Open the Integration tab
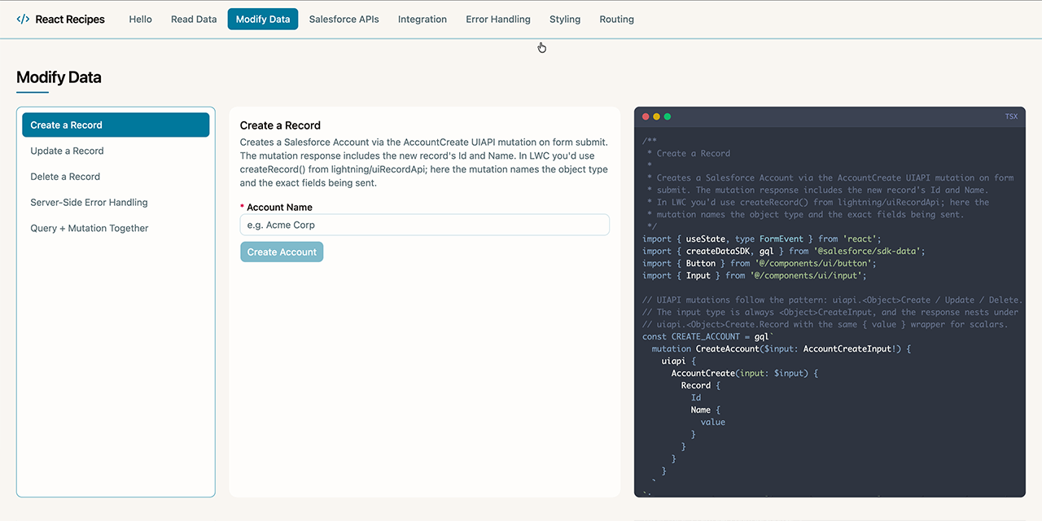The width and height of the screenshot is (1042, 521). coord(422,20)
